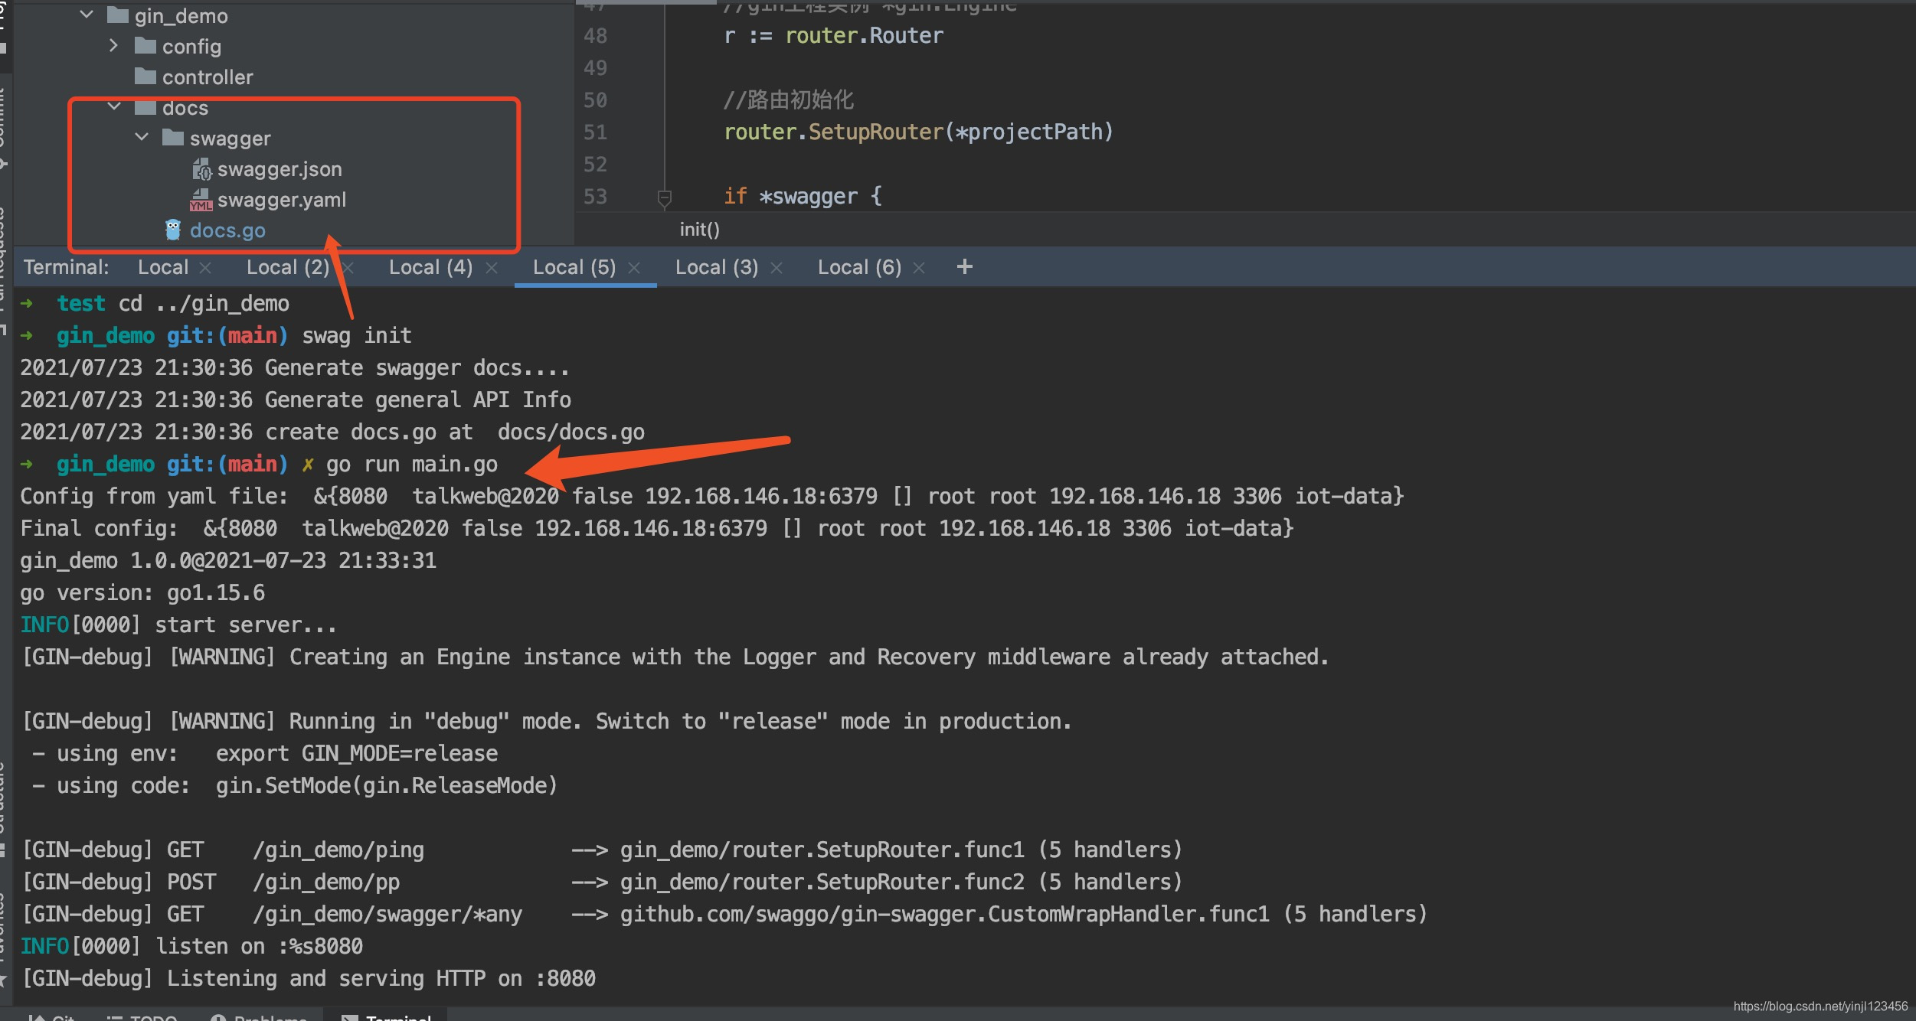Click the /gin_demo/swagger/*any route
Image resolution: width=1916 pixels, height=1021 pixels.
[387, 915]
